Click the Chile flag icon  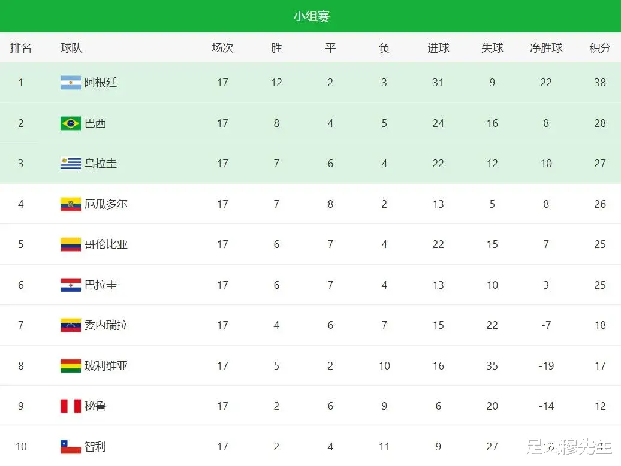point(70,447)
